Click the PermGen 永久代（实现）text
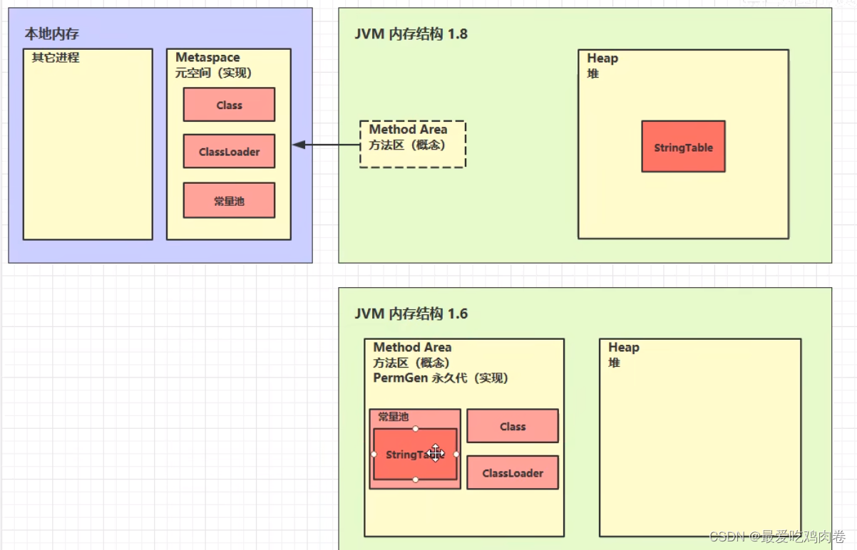857x550 pixels. point(441,378)
